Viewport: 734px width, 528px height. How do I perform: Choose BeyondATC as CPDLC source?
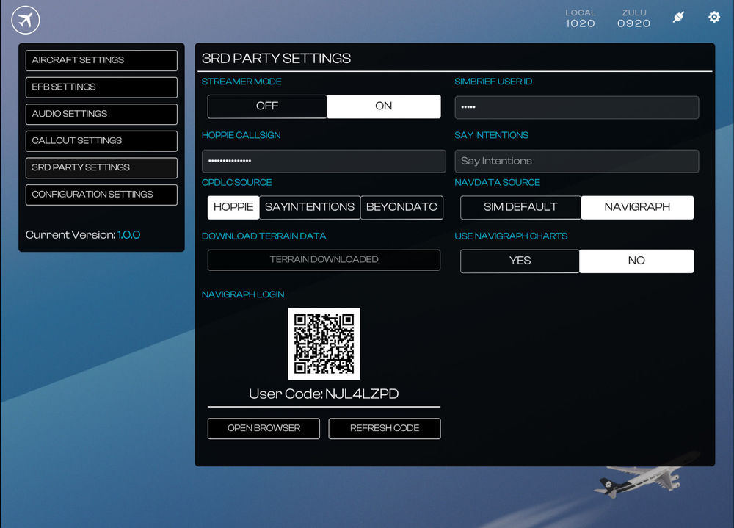[x=401, y=207]
